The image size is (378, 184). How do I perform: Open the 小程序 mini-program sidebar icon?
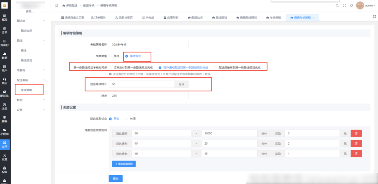4,132
